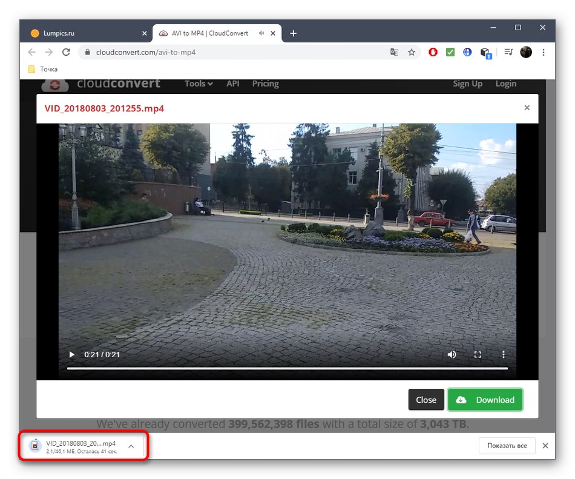Go back using the browser back arrow
The width and height of the screenshot is (575, 479).
coord(32,52)
